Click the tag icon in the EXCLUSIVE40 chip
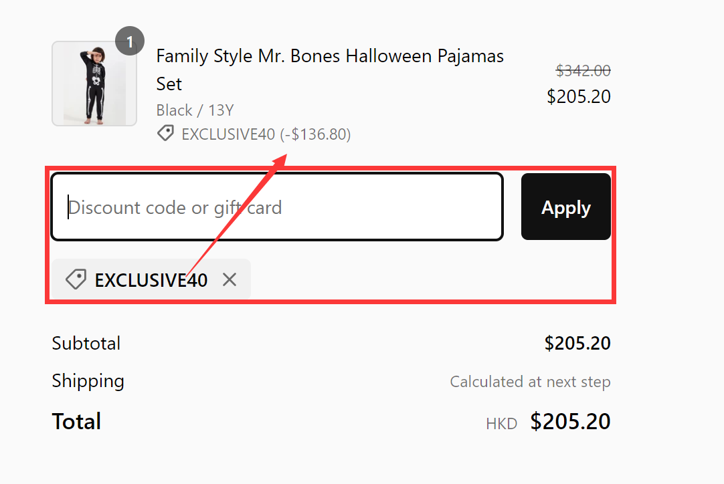 76,279
